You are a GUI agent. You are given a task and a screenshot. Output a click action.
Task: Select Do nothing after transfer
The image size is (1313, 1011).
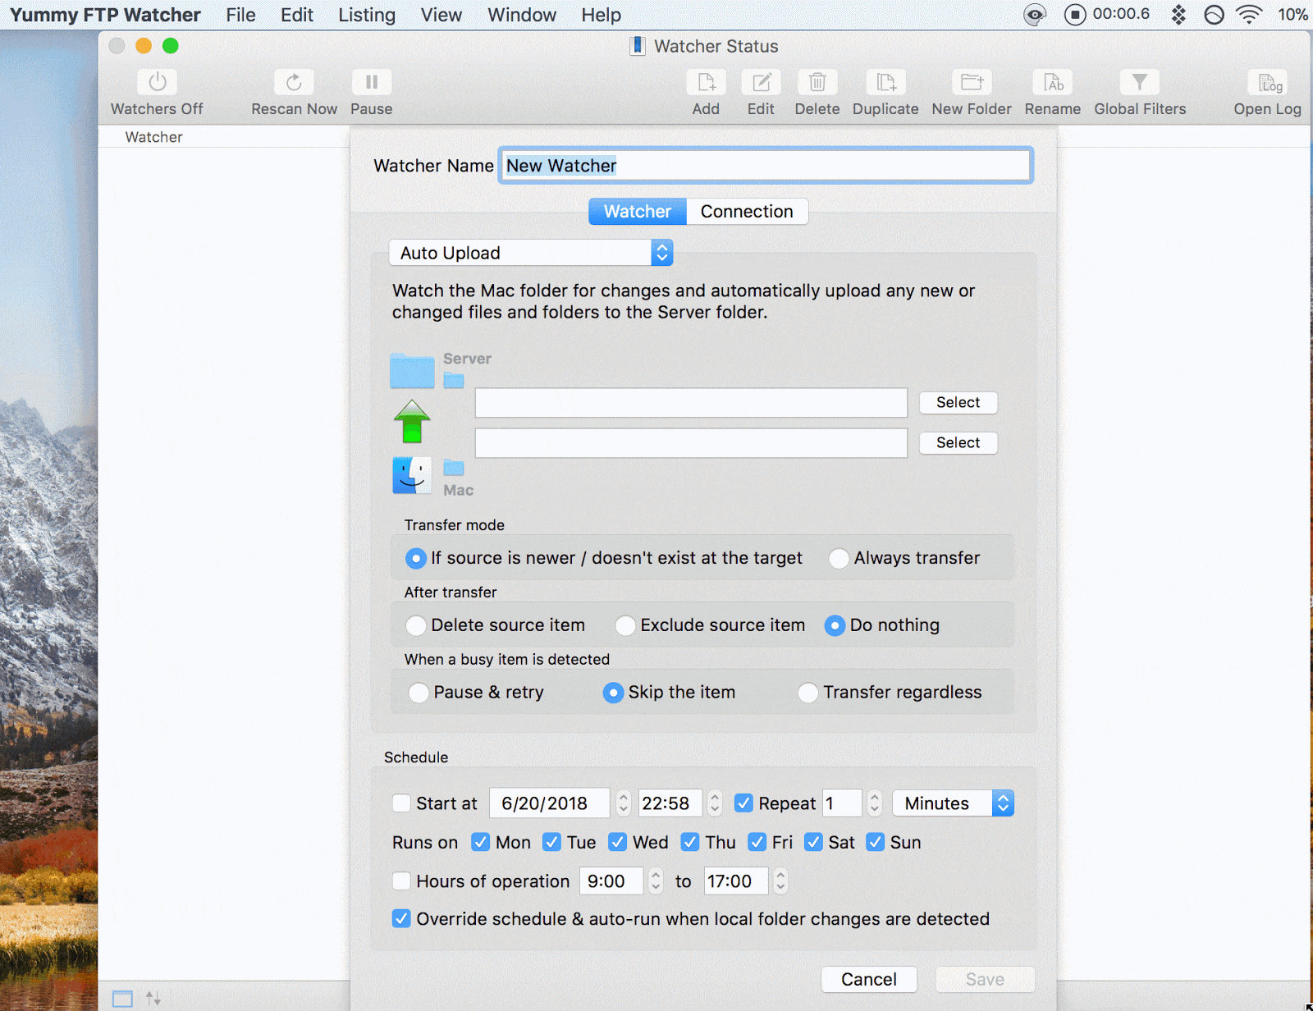pos(835,625)
